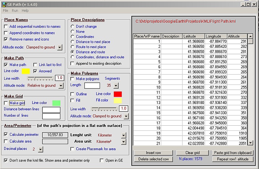Viewport: 259px width, 169px height.
Task: Select Coordinates, distance and route option
Action: pyautogui.click(x=72, y=57)
